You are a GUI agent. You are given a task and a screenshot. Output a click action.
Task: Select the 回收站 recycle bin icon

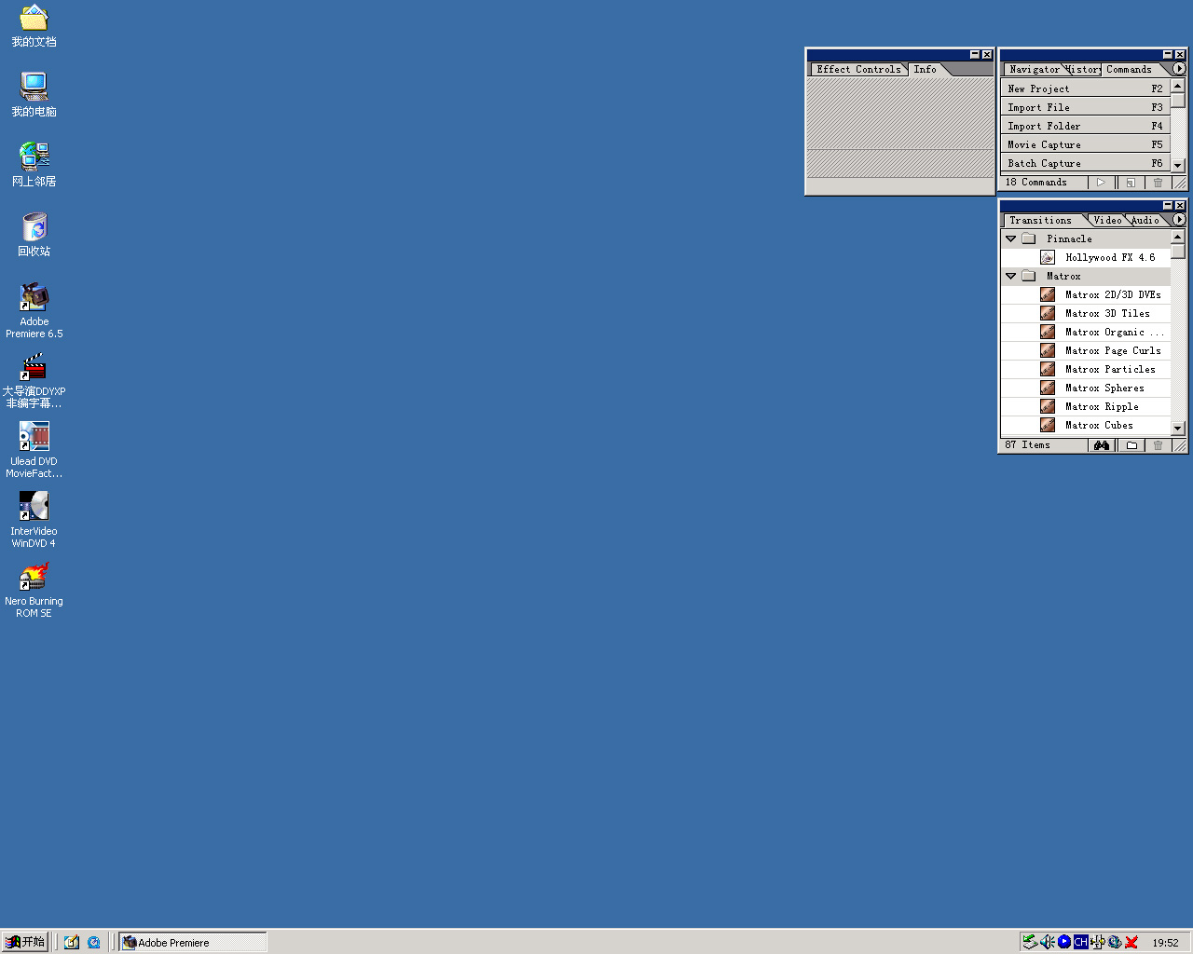click(x=34, y=227)
